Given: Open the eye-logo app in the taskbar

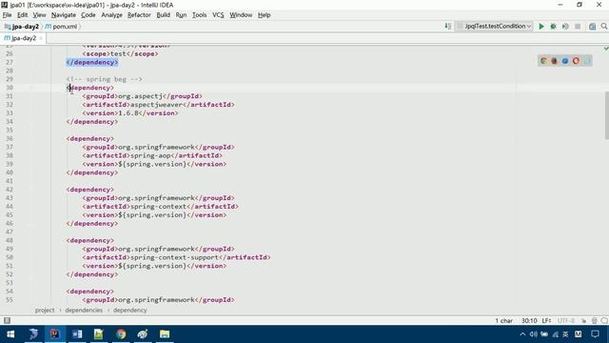Looking at the screenshot, I should tap(143, 334).
